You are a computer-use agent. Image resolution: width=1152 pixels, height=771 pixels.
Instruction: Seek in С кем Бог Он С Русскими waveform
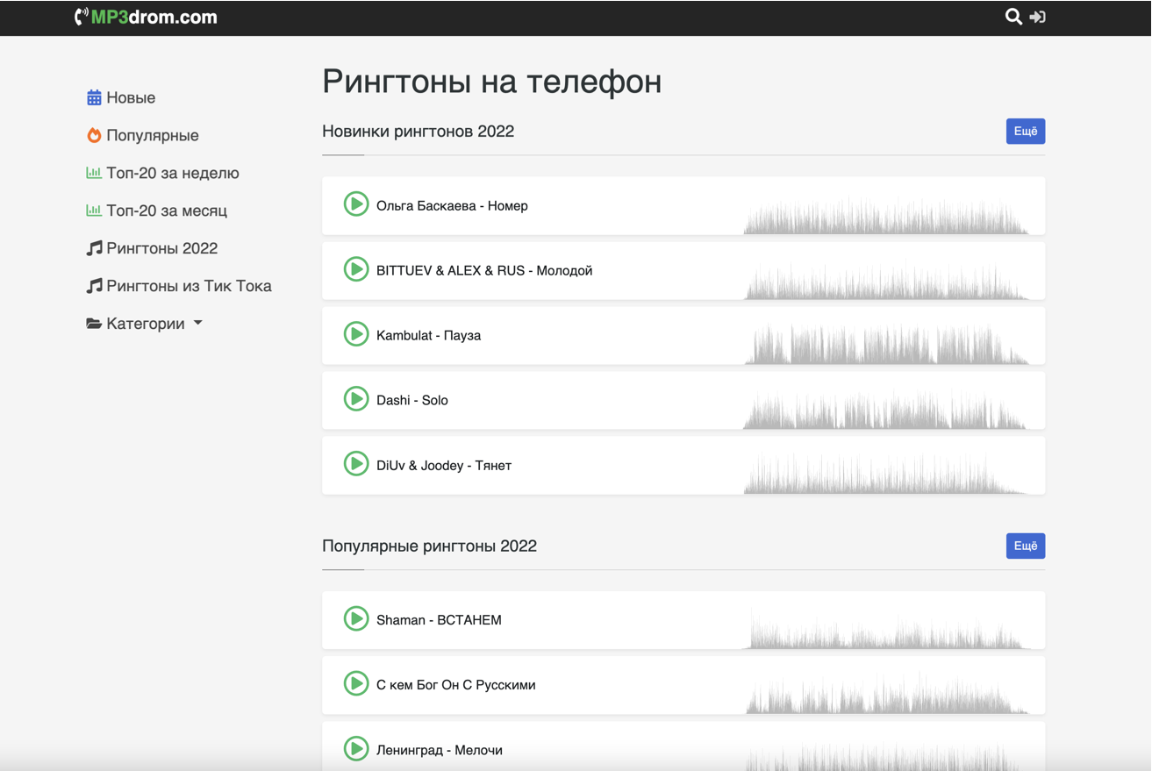(x=886, y=695)
